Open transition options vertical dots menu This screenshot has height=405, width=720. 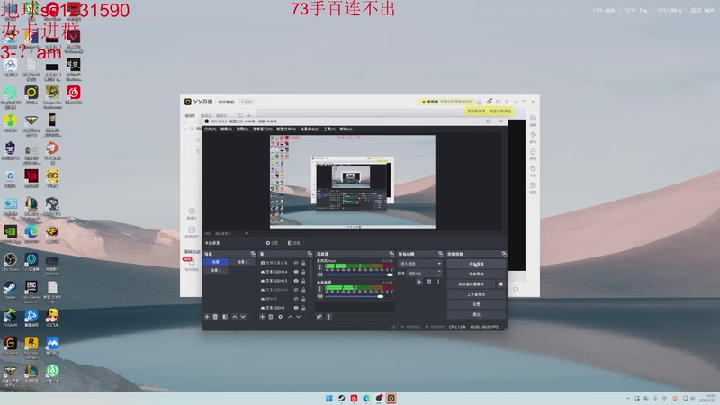coord(438,282)
